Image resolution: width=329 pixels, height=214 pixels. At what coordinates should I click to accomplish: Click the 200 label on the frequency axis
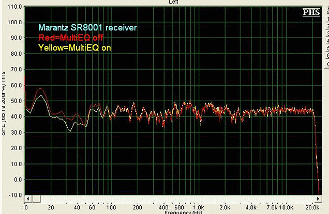click(x=138, y=207)
